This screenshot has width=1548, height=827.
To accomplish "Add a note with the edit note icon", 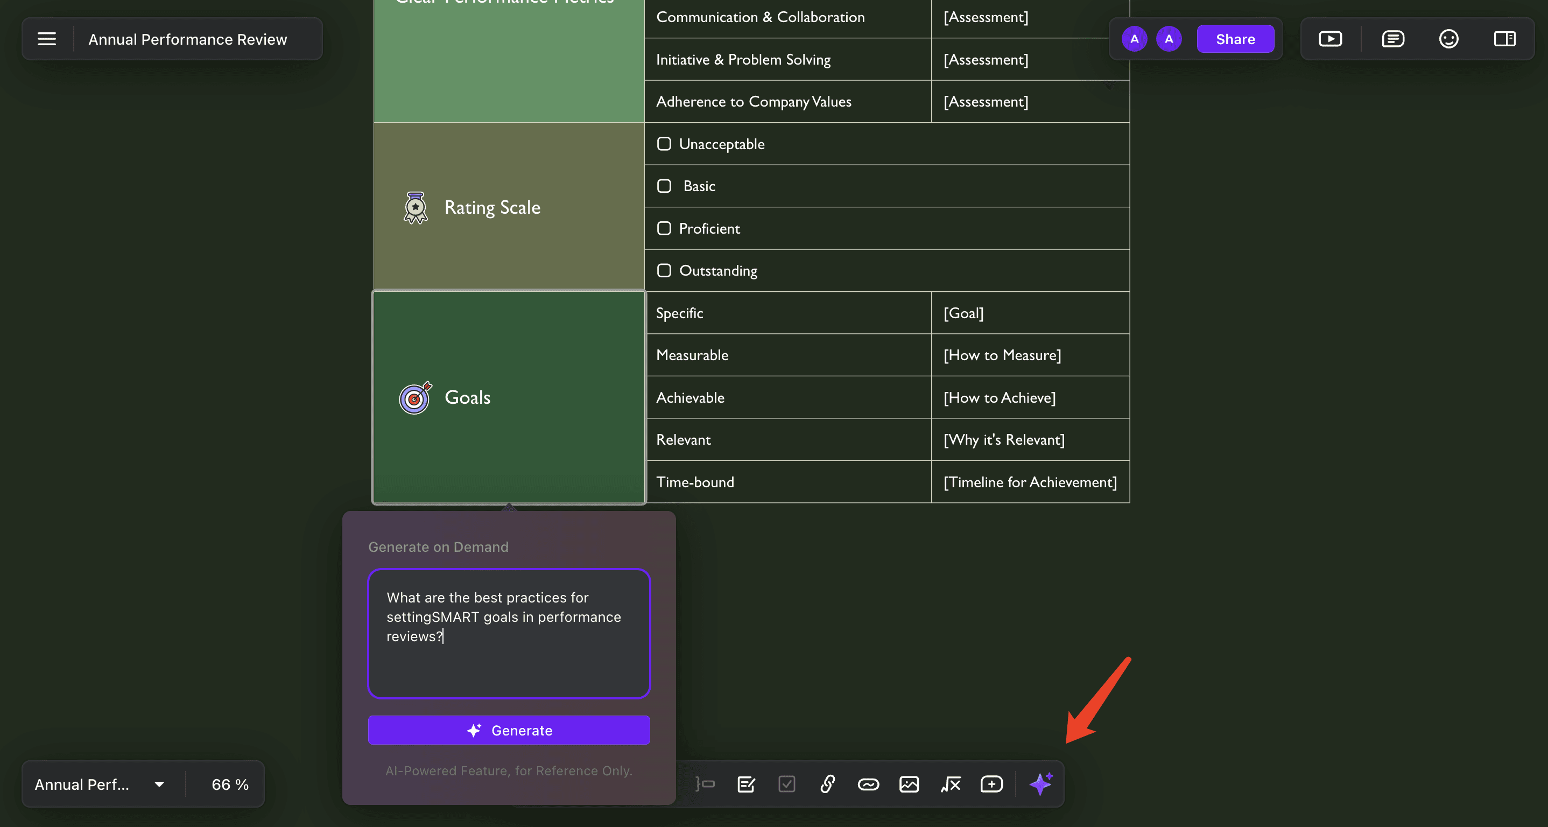I will 746,784.
